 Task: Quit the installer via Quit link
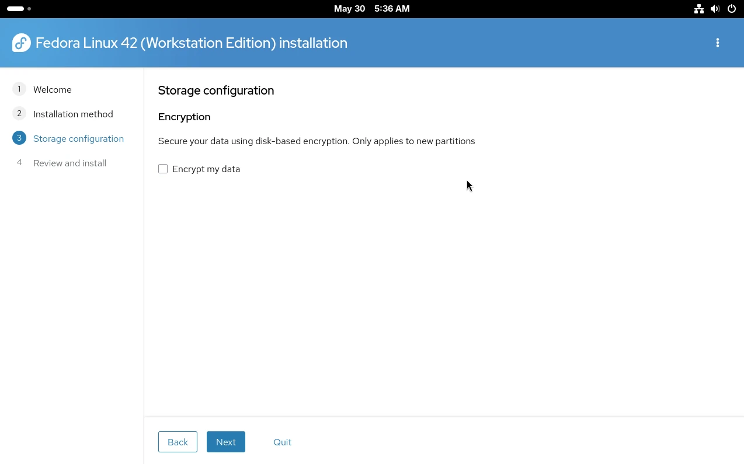(x=282, y=442)
